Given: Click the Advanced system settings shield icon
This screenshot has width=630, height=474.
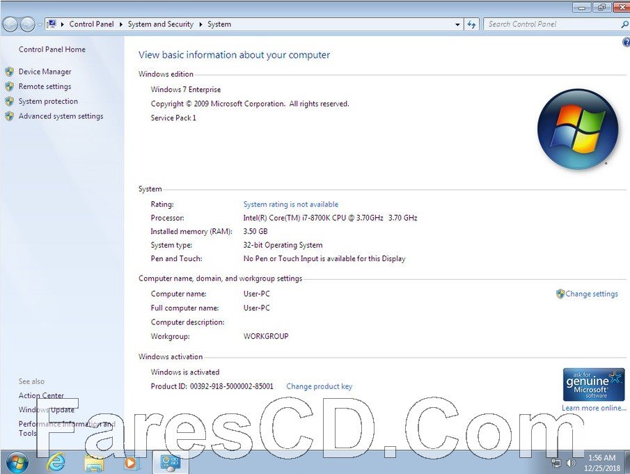Looking at the screenshot, I should (10, 116).
